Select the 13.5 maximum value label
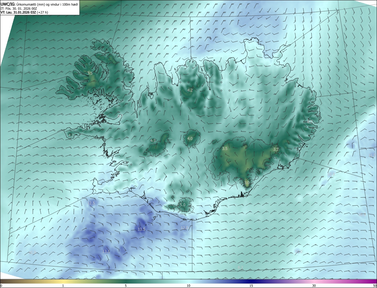The width and height of the screenshot is (377, 288). coord(142,229)
